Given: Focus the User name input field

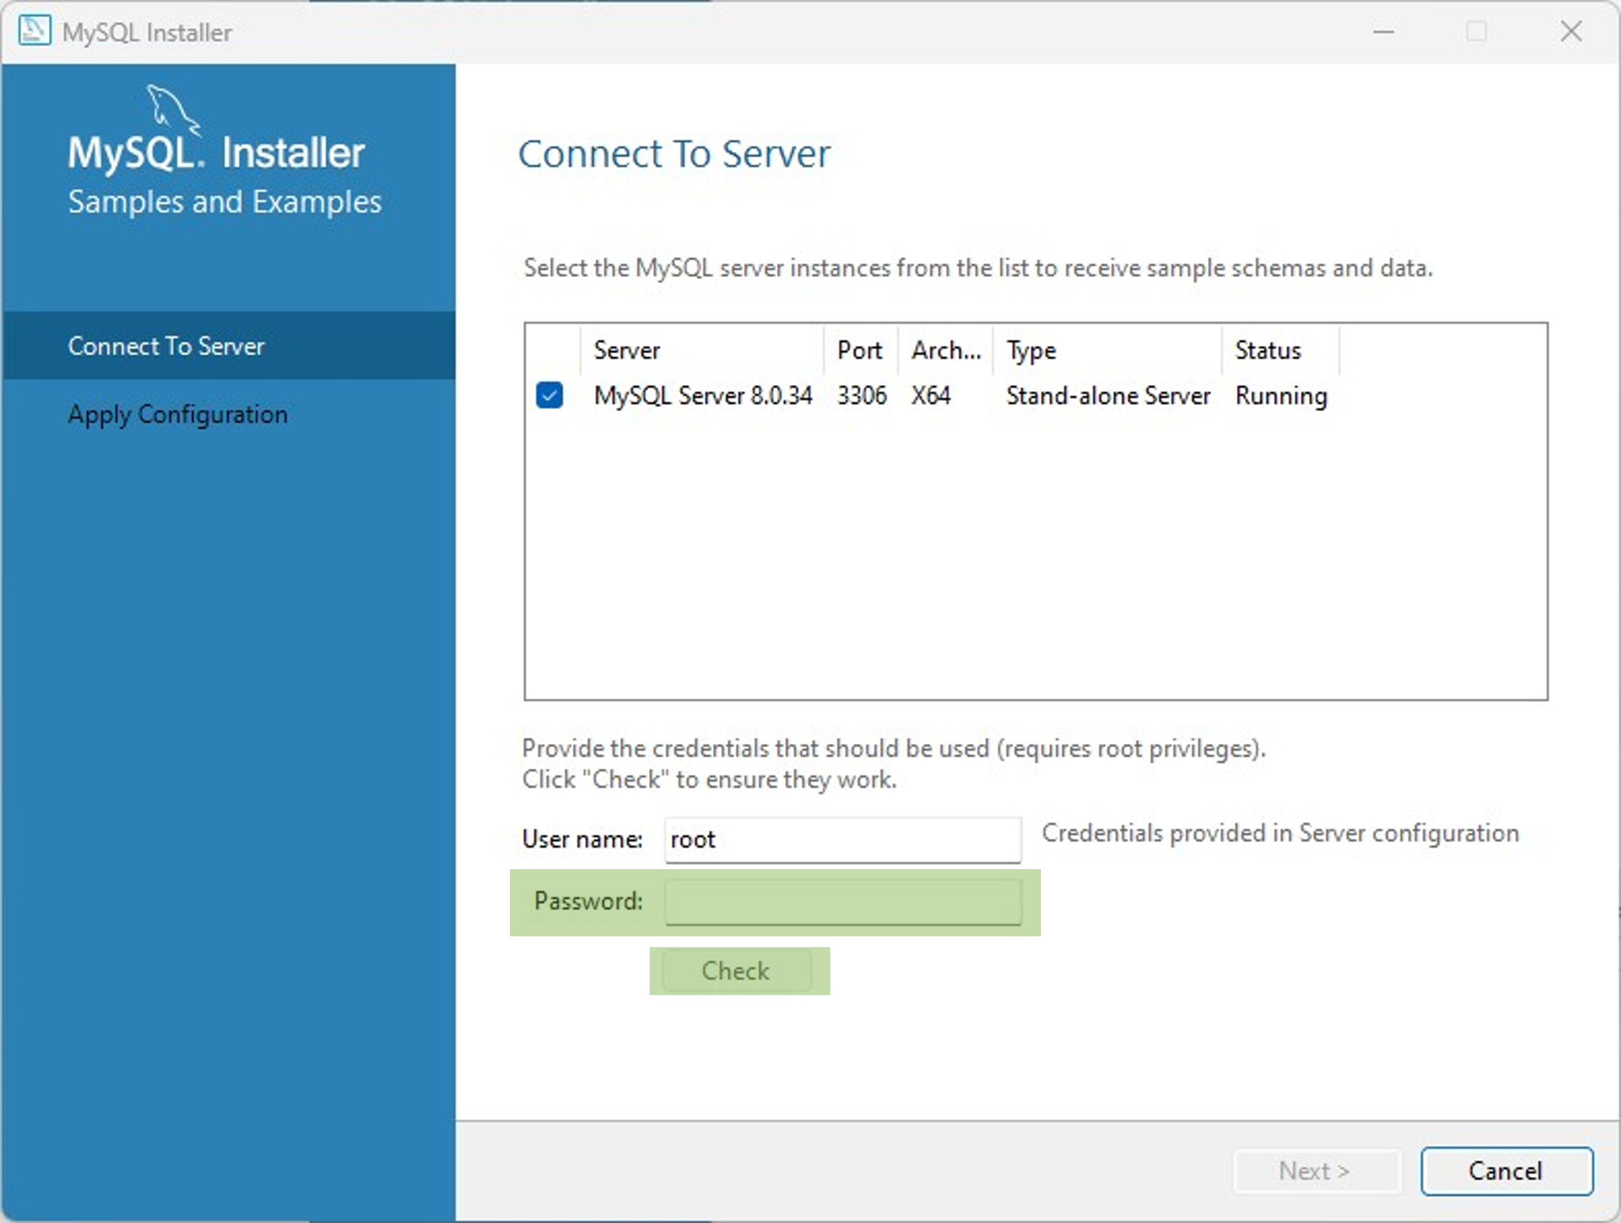Looking at the screenshot, I should coord(842,840).
